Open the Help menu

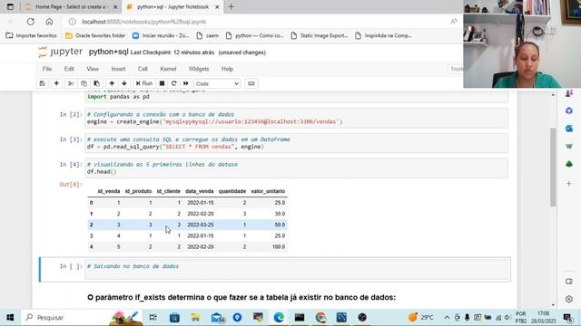click(227, 69)
